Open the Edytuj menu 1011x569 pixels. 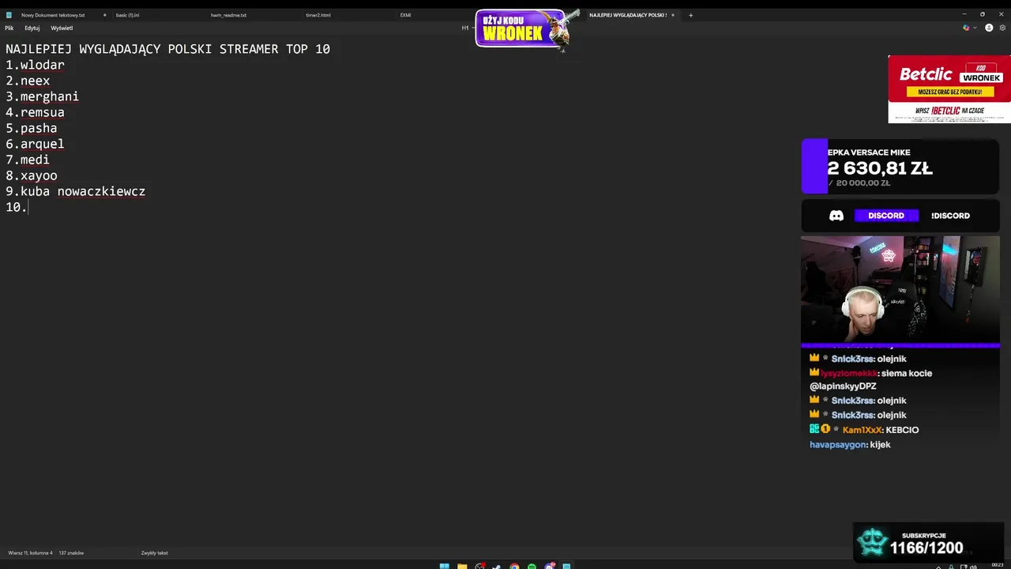pos(32,28)
